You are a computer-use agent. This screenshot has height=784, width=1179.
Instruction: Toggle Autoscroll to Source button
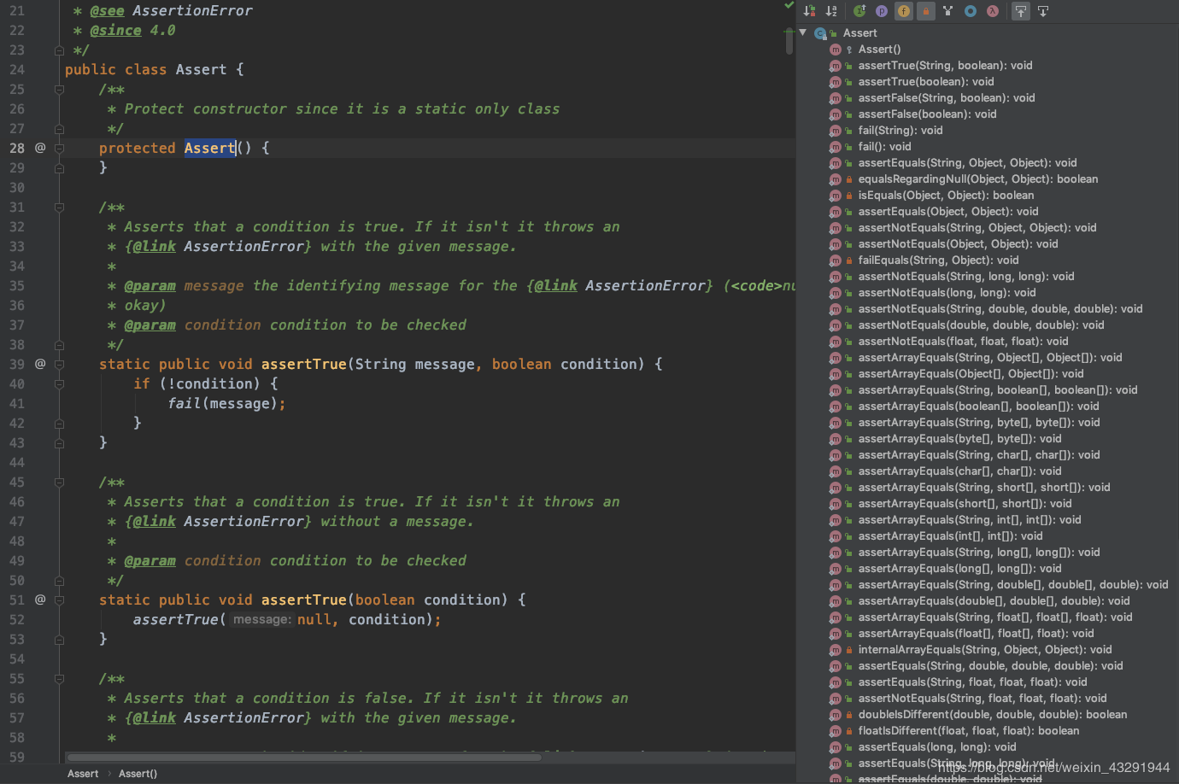[1021, 11]
